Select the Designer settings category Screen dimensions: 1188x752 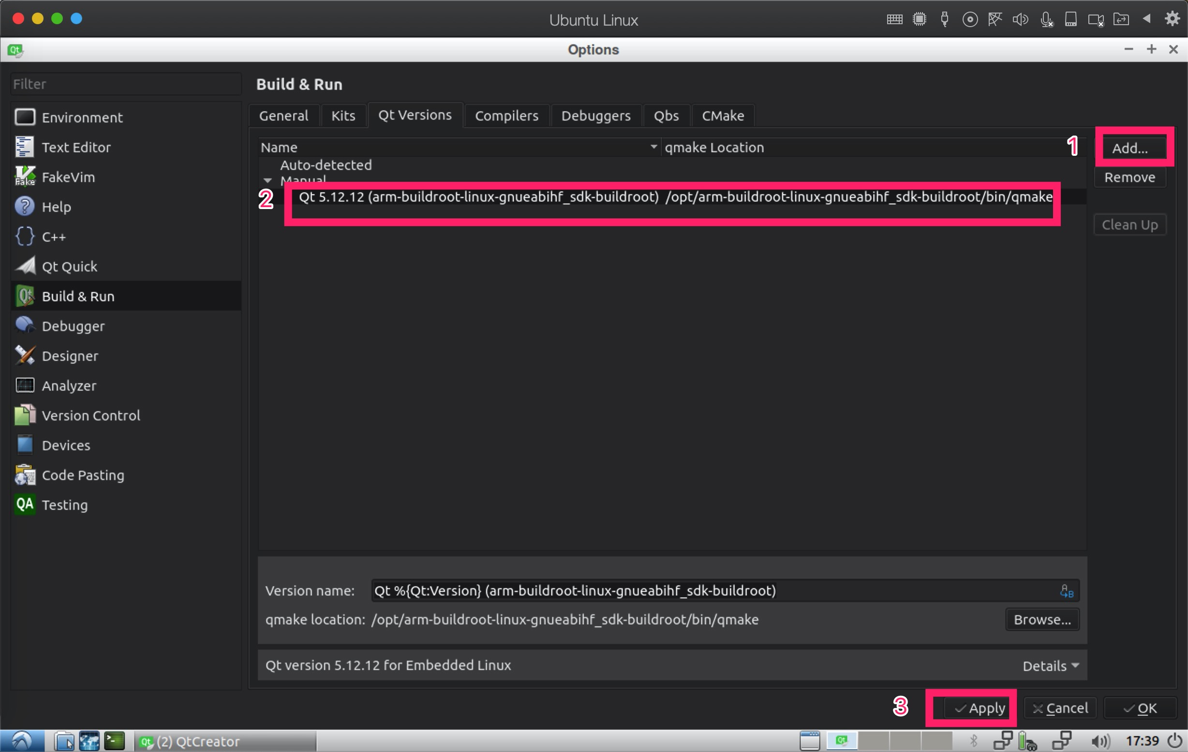(126, 356)
